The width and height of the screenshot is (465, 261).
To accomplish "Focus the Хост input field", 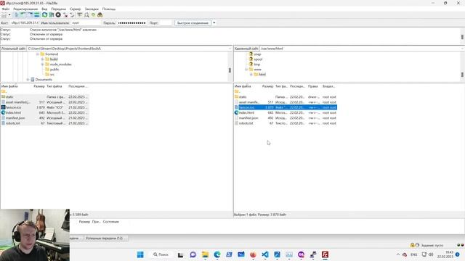I will tap(25, 22).
